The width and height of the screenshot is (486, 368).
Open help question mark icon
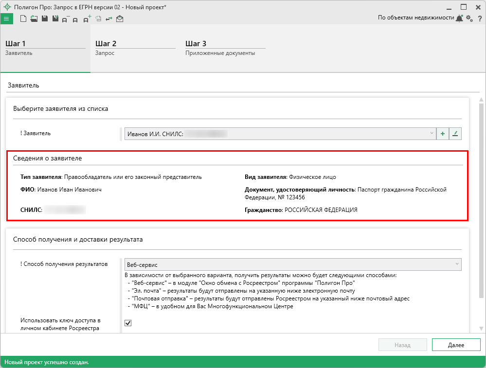coord(480,18)
